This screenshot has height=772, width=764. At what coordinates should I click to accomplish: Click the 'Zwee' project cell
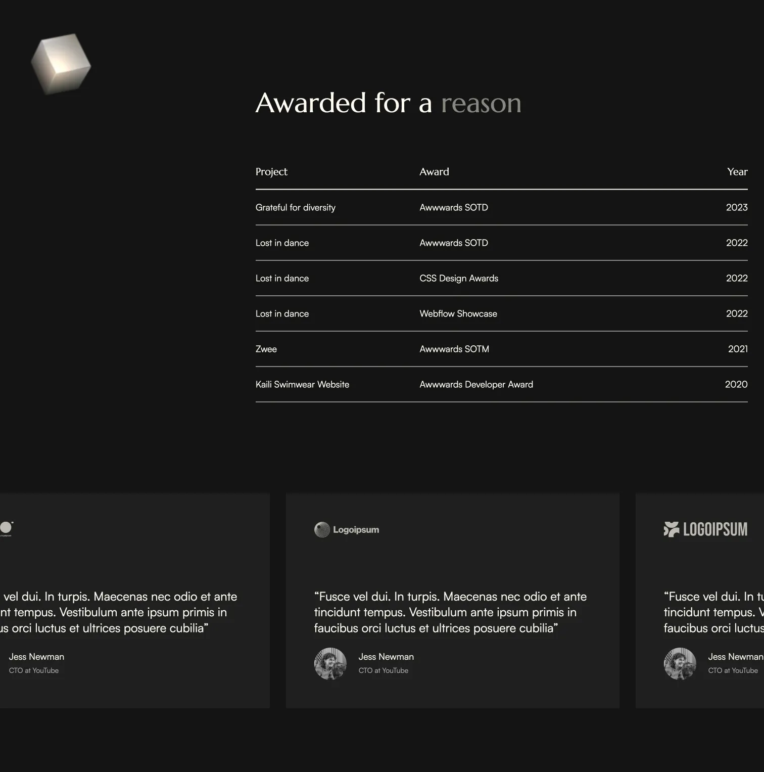266,349
